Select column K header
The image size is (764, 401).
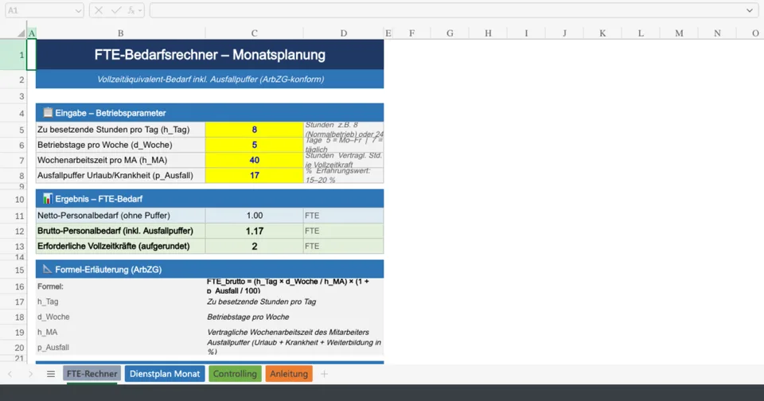point(602,33)
